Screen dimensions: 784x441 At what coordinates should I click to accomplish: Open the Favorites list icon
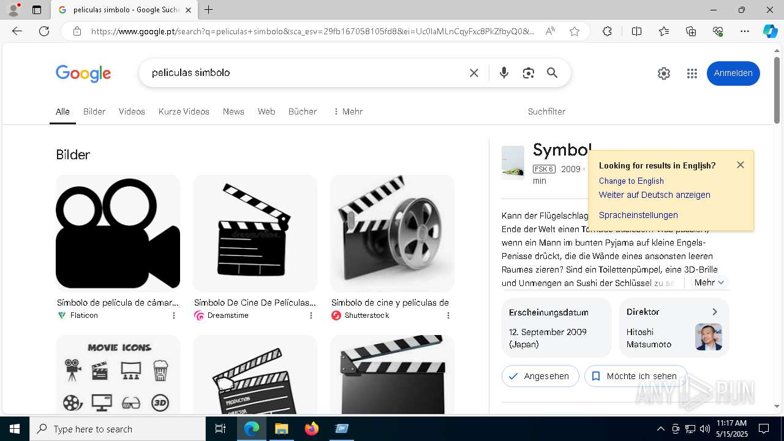pyautogui.click(x=664, y=31)
